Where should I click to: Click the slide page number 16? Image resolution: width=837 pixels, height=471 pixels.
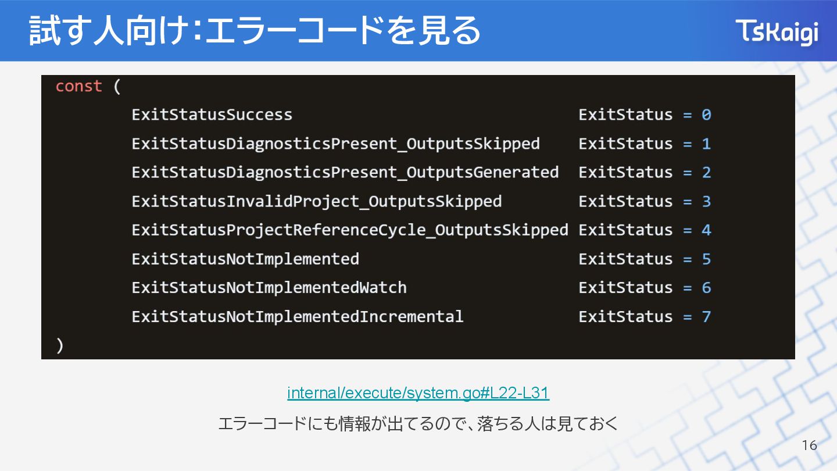809,446
